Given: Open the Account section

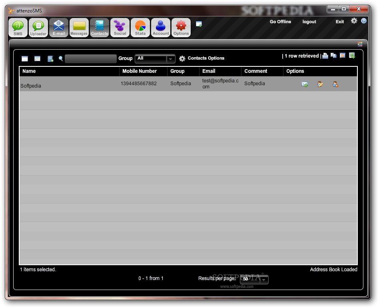Looking at the screenshot, I should [x=161, y=28].
